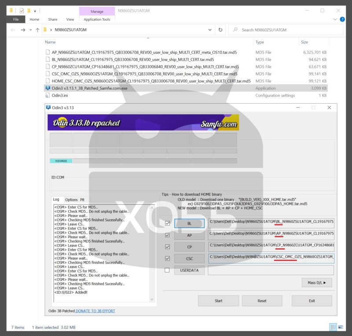Open the View ribbon tab
The image size is (352, 336).
(x=70, y=19)
